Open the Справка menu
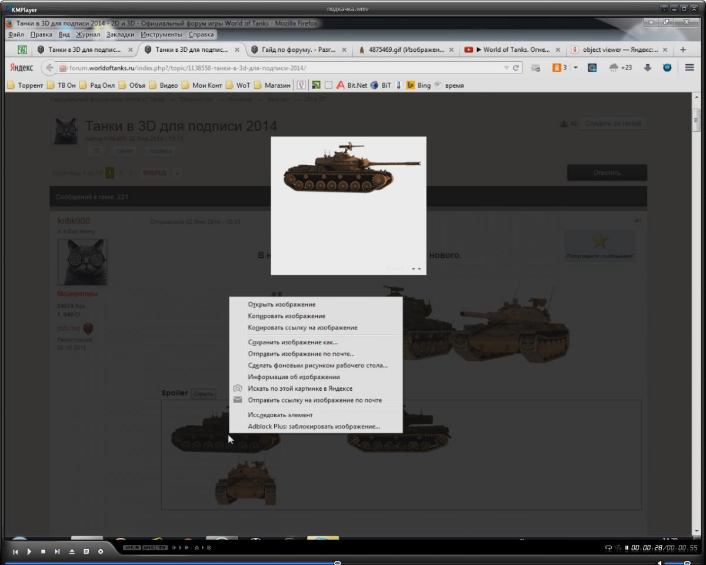 point(201,34)
